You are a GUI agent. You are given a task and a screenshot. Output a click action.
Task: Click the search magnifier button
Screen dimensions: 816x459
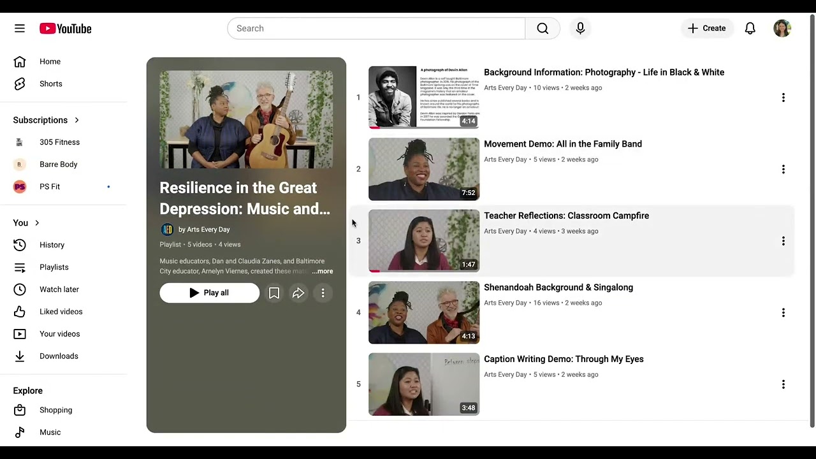point(543,28)
